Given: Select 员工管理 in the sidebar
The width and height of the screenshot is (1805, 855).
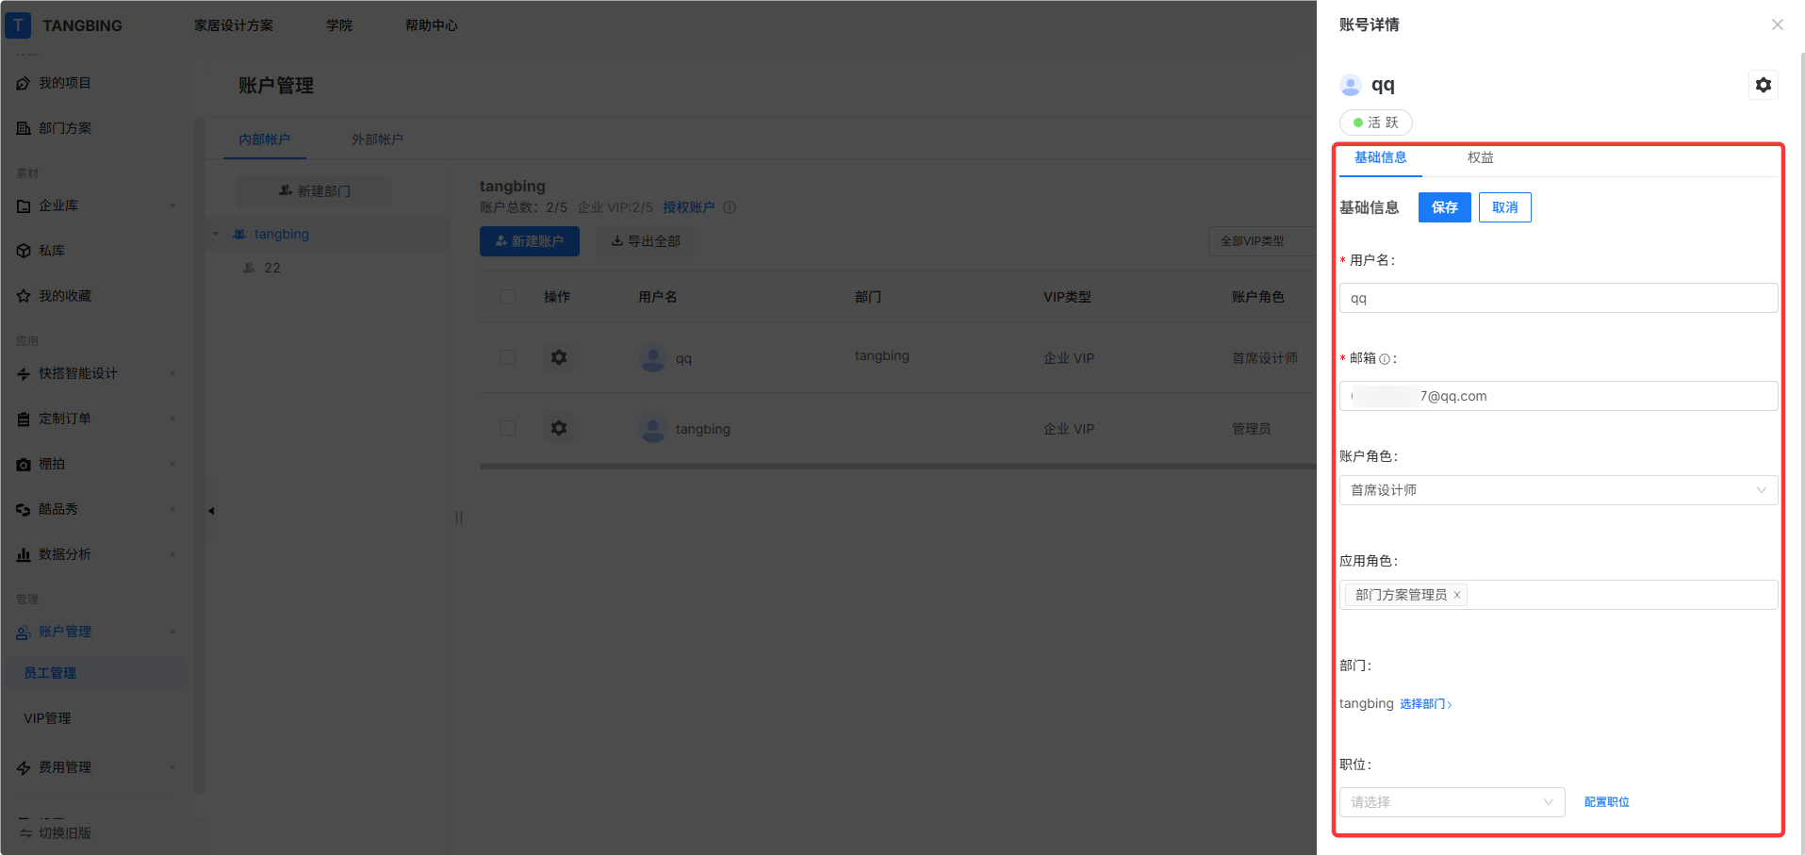Looking at the screenshot, I should click(x=94, y=673).
